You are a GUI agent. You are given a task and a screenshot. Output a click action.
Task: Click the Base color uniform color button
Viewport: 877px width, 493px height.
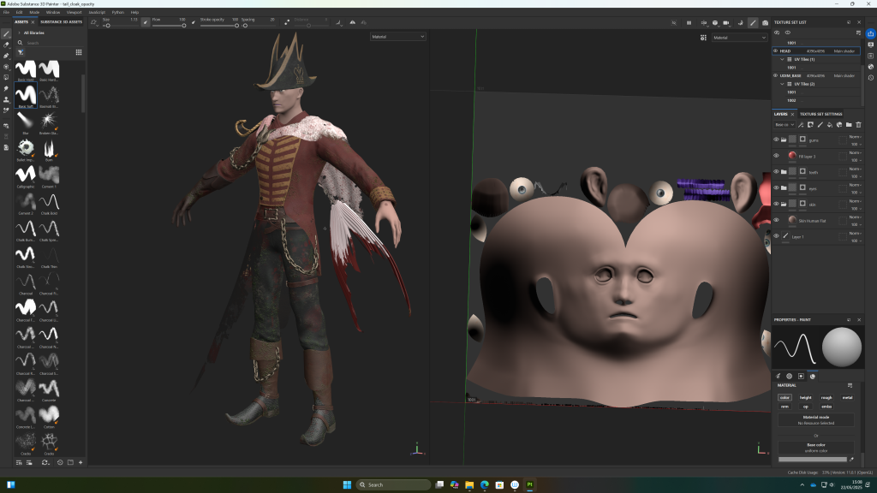coord(815,448)
